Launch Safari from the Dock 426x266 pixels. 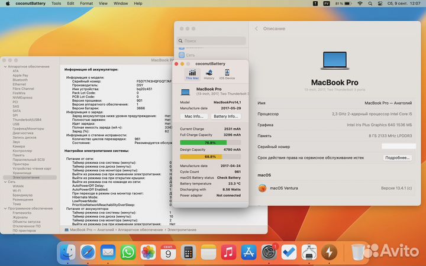(88, 252)
